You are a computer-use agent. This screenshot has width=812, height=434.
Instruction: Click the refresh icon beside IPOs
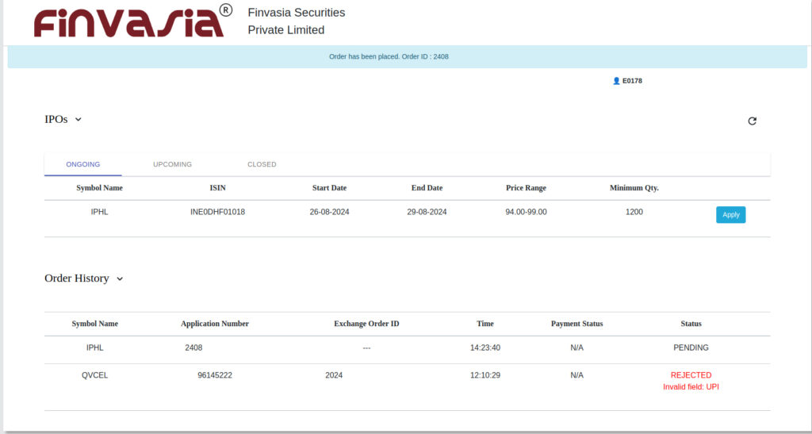pos(752,121)
